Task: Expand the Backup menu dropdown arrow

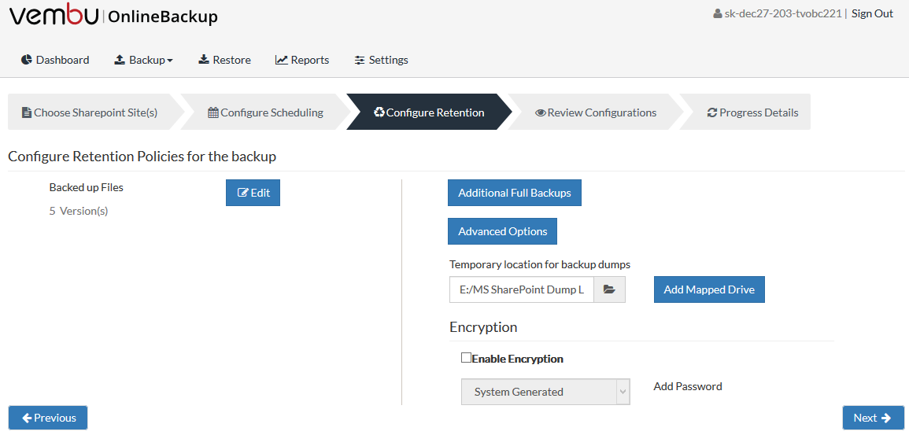Action: click(170, 61)
